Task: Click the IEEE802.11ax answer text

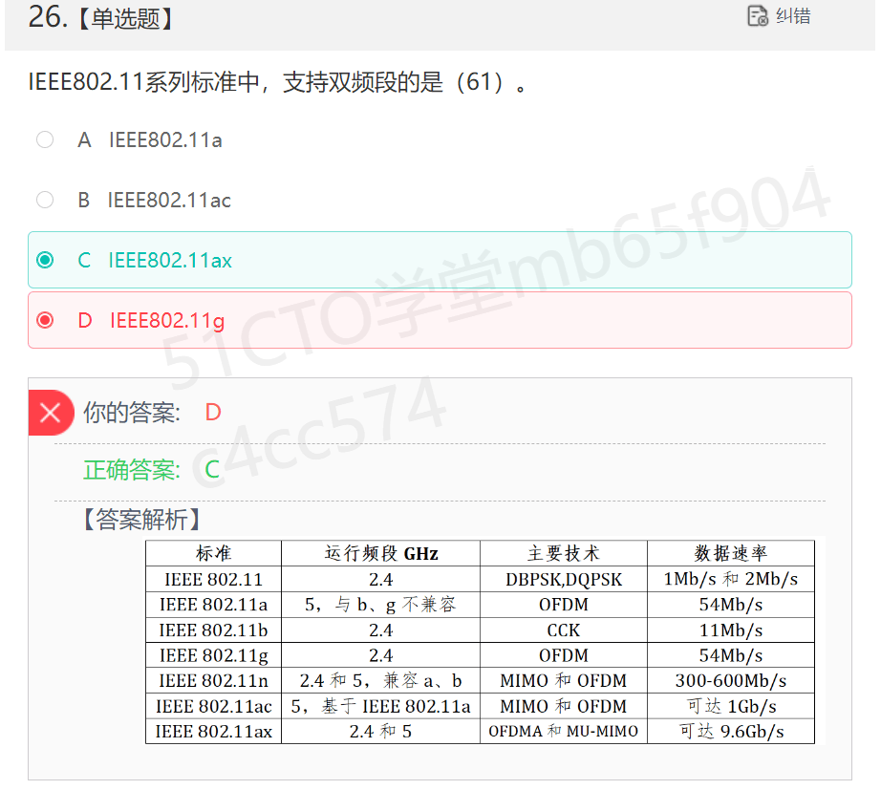Action: pos(170,260)
